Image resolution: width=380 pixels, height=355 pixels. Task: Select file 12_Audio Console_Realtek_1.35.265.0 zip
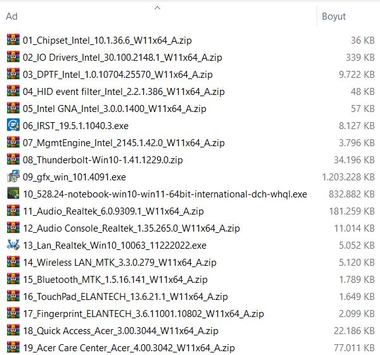pyautogui.click(x=131, y=228)
